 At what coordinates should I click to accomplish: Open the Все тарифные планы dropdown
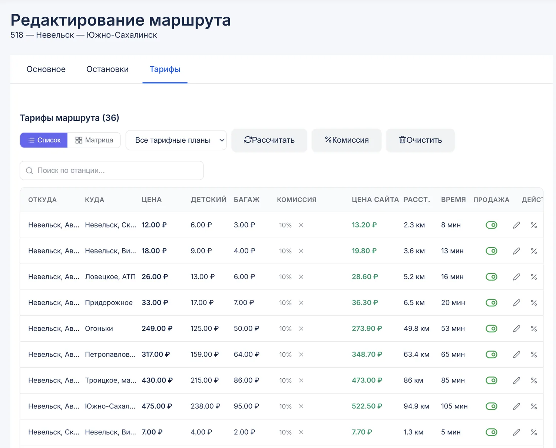click(x=176, y=140)
